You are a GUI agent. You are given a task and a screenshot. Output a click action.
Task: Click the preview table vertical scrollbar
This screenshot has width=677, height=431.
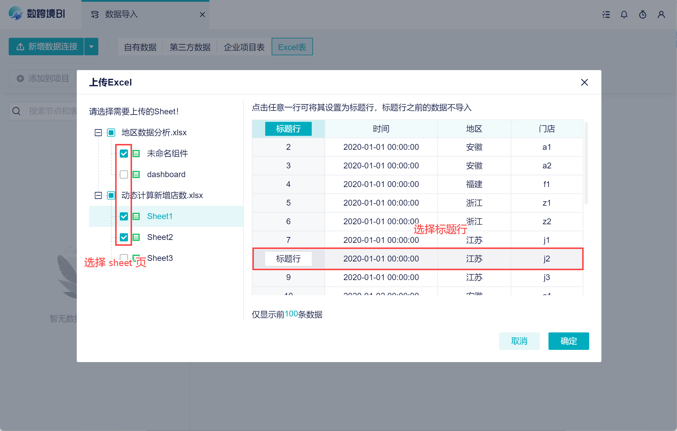(586, 163)
